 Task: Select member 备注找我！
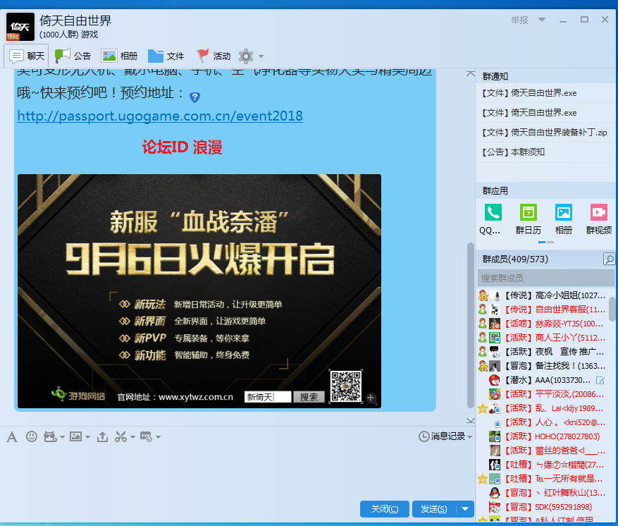coord(546,366)
